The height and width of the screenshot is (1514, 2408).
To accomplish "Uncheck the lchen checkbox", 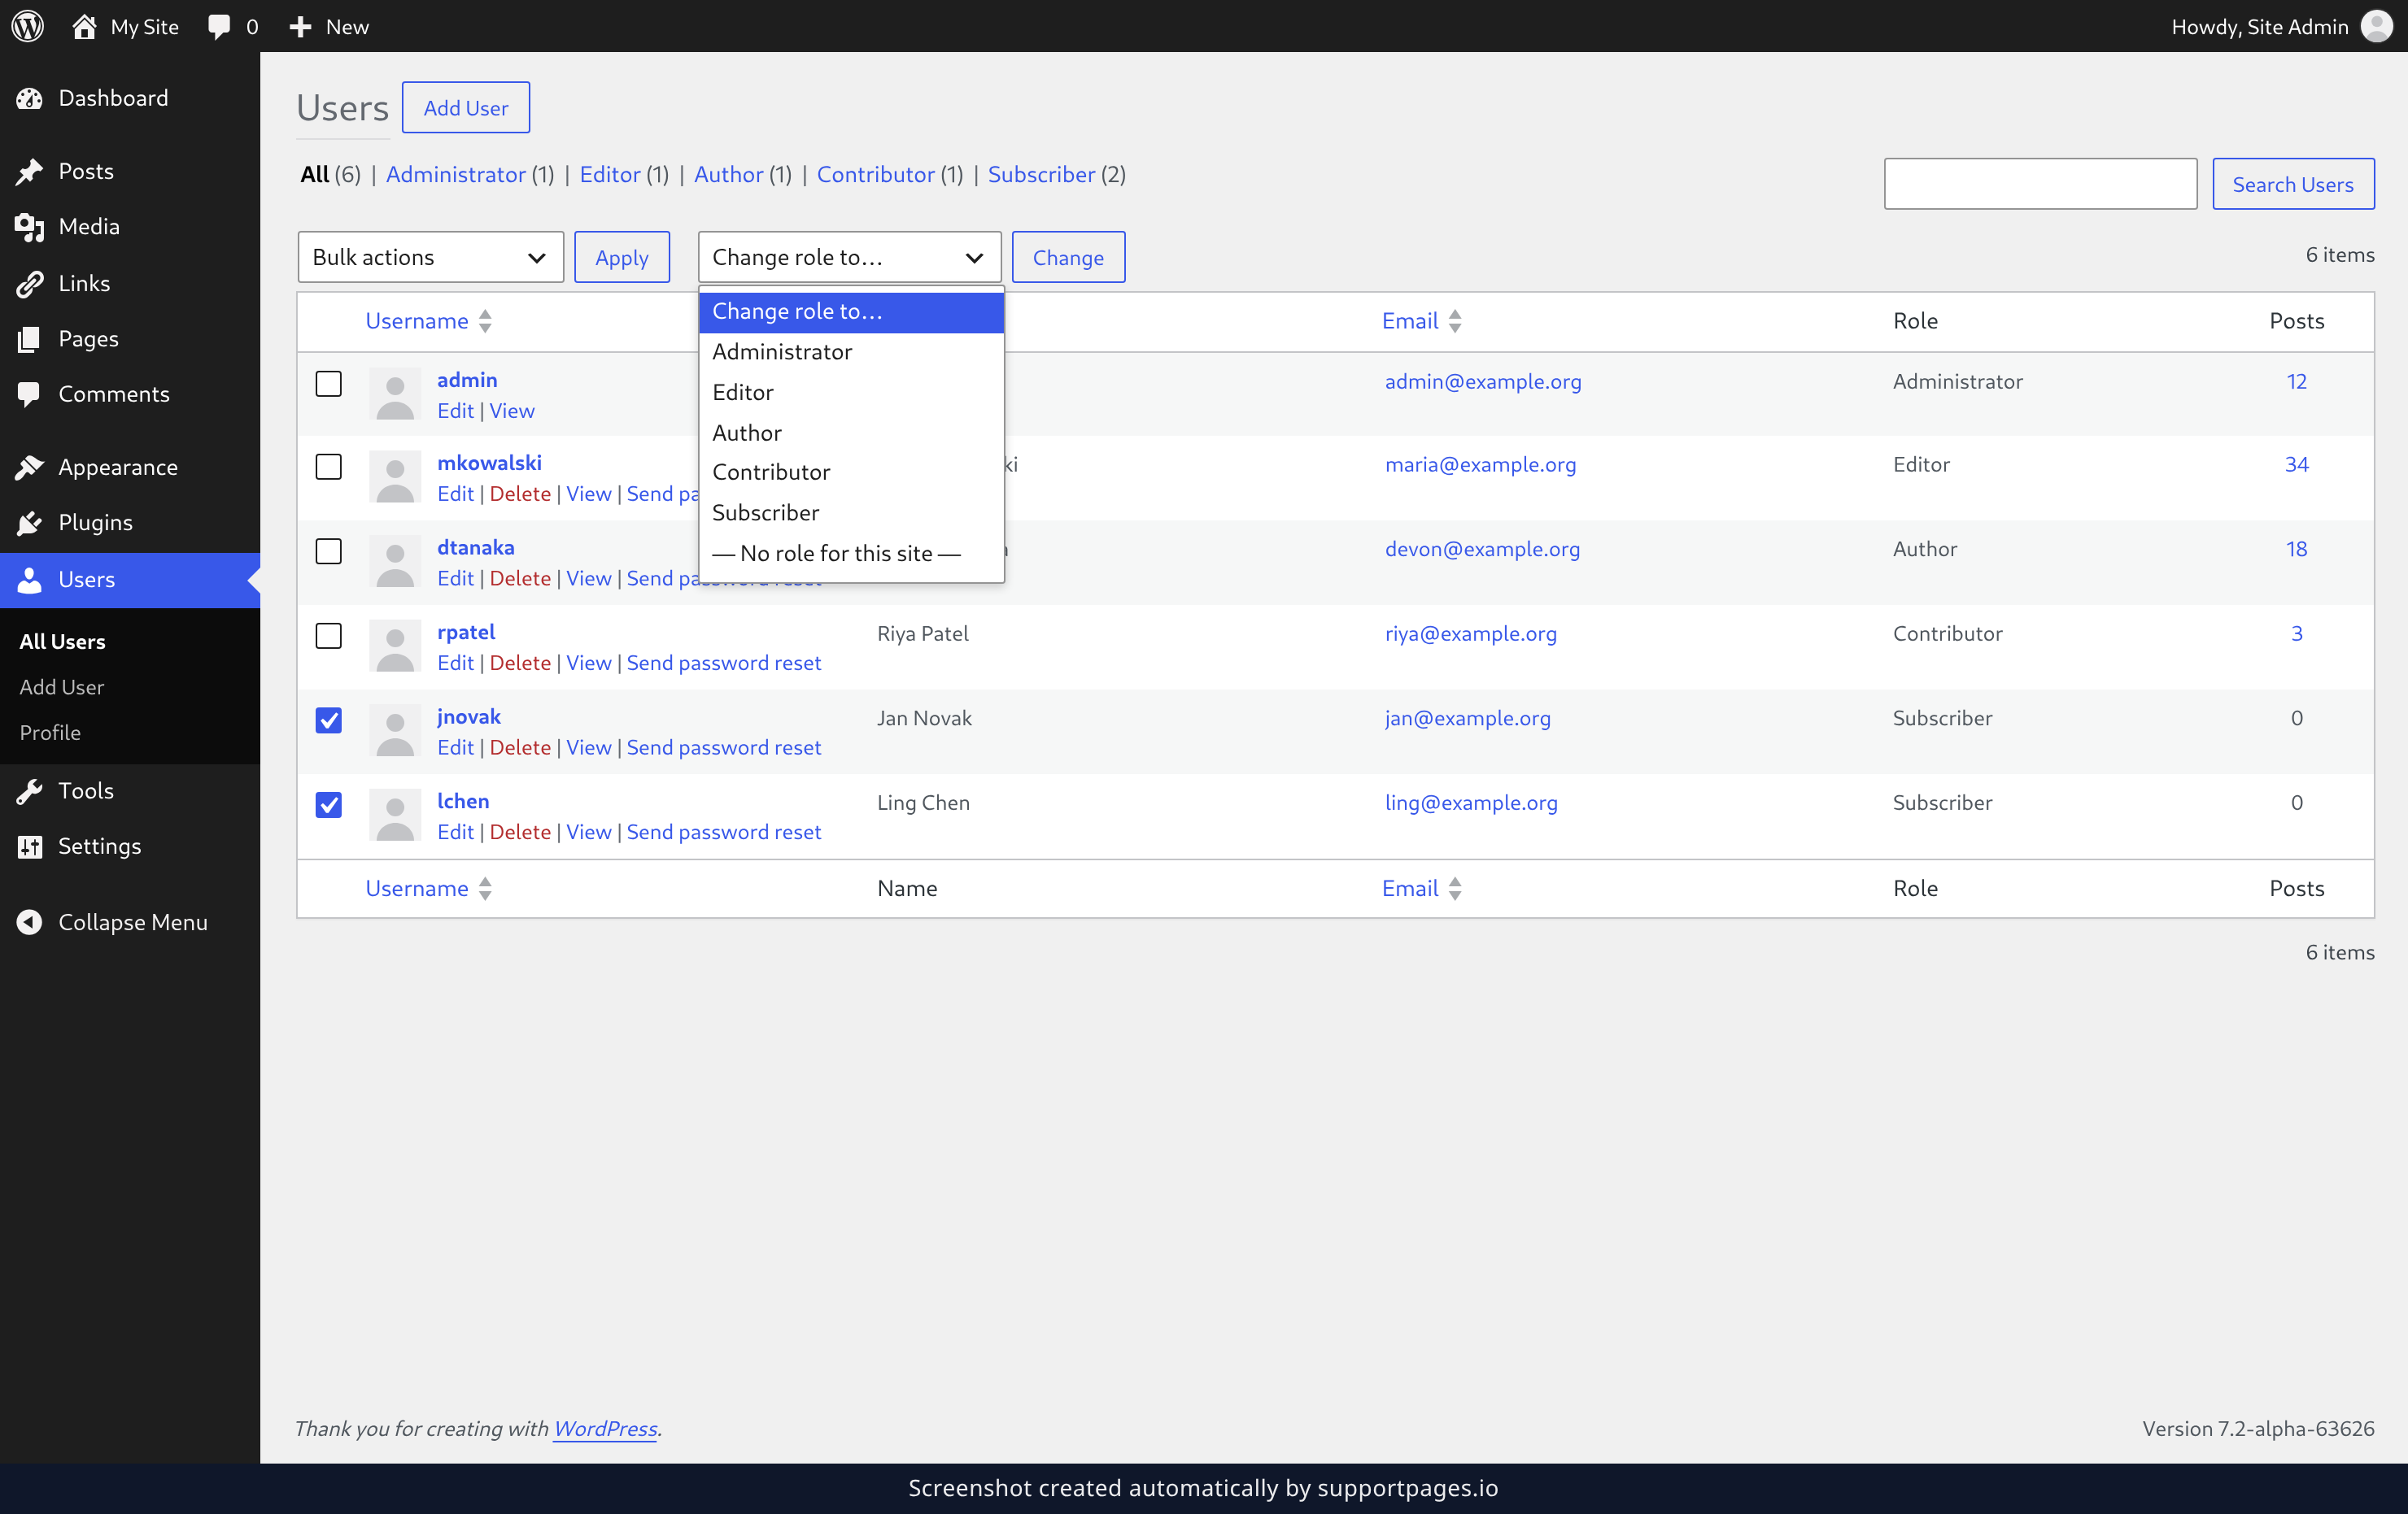I will pyautogui.click(x=328, y=806).
